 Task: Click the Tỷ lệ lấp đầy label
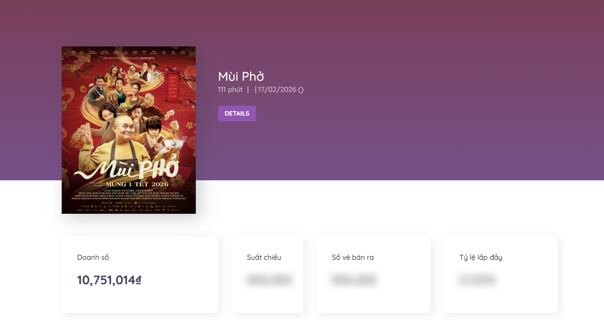481,258
